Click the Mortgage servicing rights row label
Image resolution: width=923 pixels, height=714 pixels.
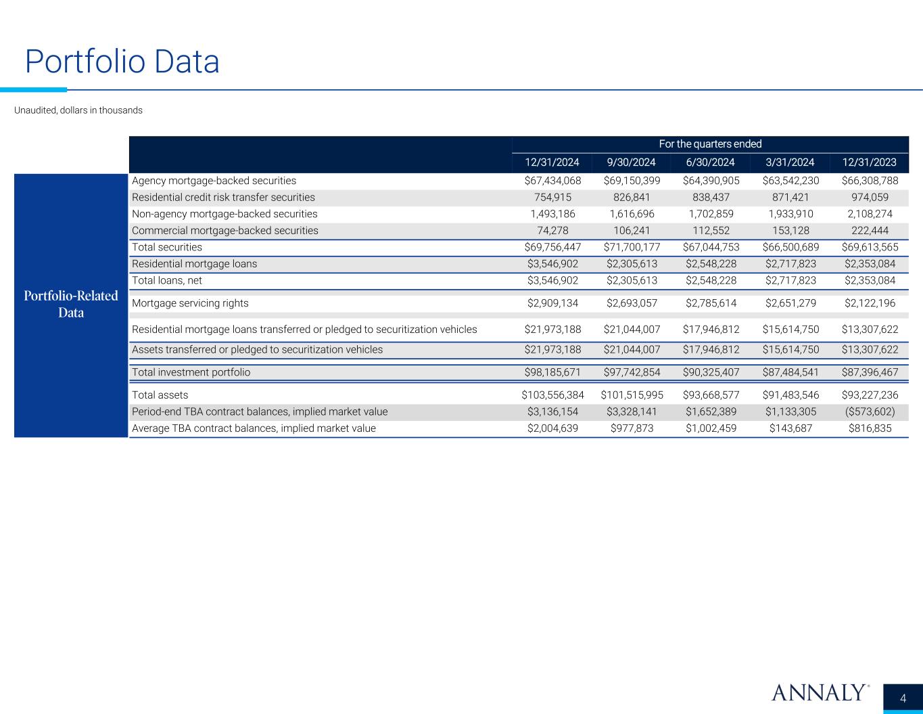click(190, 303)
